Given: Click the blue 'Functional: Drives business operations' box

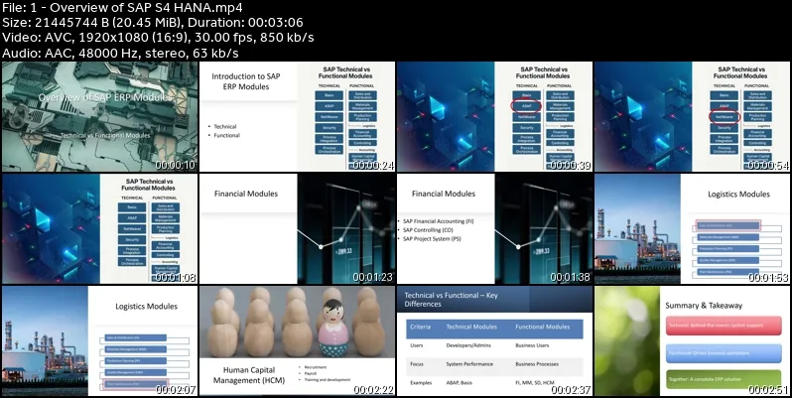Looking at the screenshot, I should pos(724,352).
